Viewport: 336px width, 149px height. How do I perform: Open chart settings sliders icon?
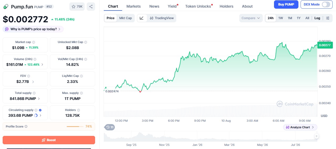(328, 18)
